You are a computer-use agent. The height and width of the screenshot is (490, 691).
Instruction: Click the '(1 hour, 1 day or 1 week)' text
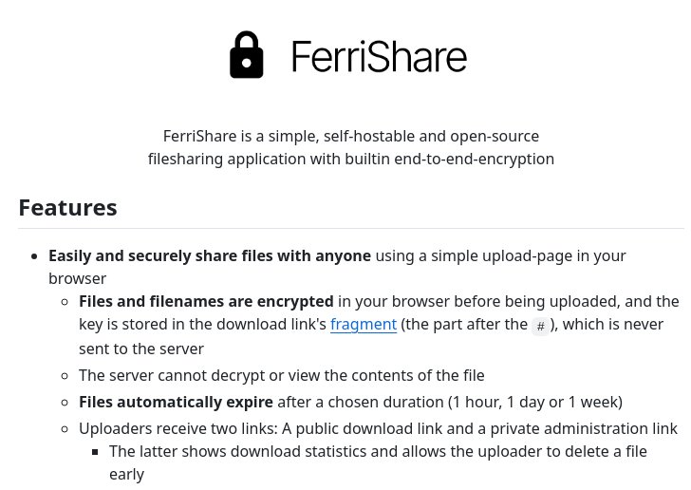pos(535,402)
